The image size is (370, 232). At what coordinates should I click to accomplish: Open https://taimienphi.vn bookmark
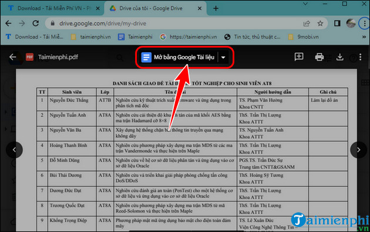pyautogui.click(x=189, y=37)
